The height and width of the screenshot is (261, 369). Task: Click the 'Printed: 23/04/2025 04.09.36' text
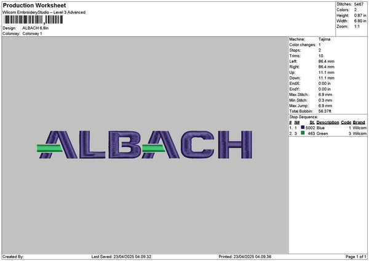point(245,257)
